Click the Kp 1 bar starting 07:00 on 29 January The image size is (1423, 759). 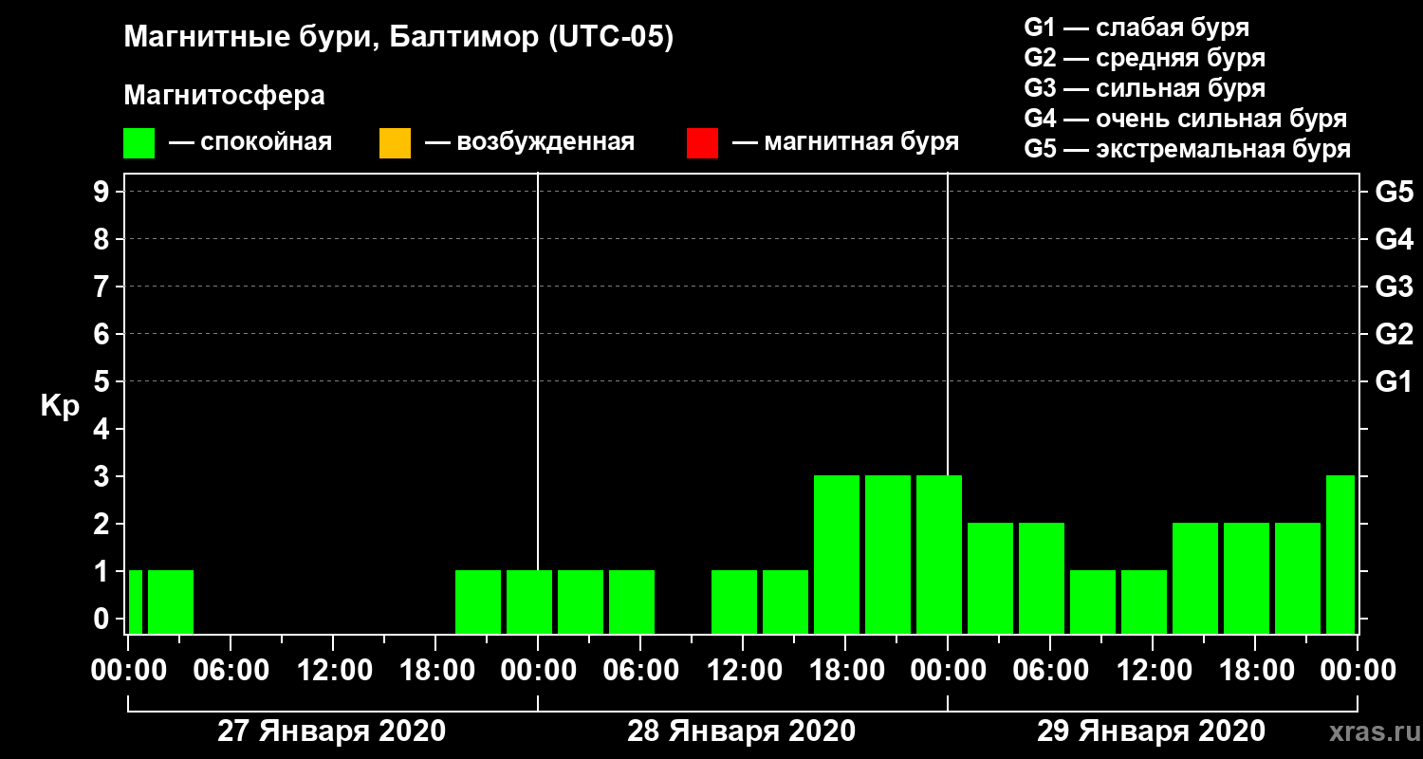click(x=1093, y=602)
